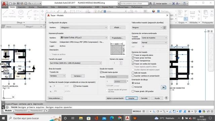This screenshot has width=215, height=121.
Task: Open the Paramétrico ribbon tab
Action: (x=43, y=7)
